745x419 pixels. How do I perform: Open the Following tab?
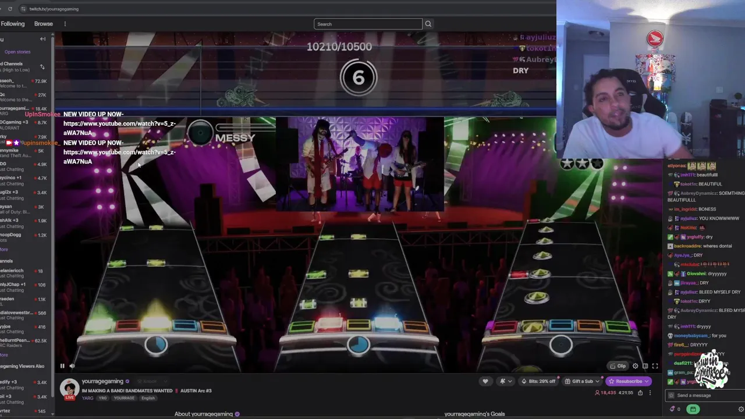coord(12,24)
